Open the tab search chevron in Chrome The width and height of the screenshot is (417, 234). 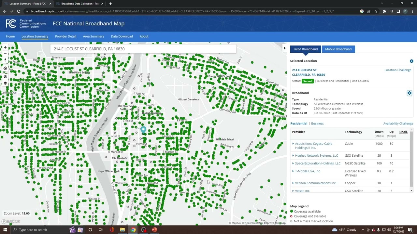pyautogui.click(x=382, y=4)
